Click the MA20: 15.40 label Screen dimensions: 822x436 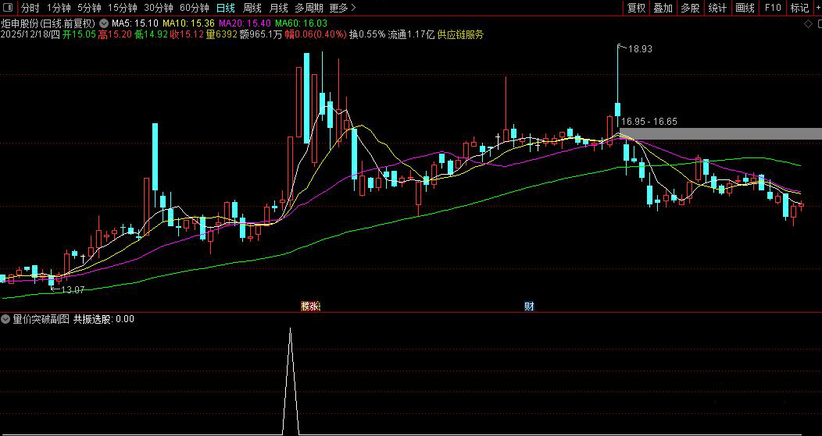(x=245, y=23)
